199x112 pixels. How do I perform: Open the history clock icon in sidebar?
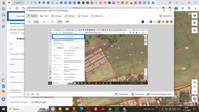(3, 20)
